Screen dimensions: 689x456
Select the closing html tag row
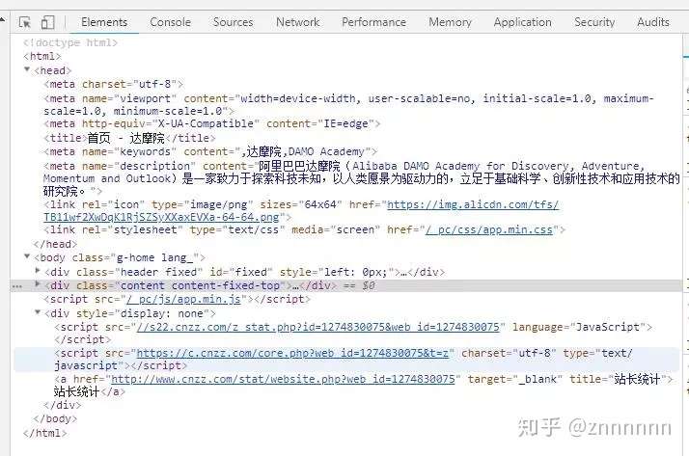click(45, 433)
